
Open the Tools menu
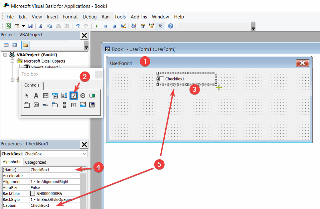(x=120, y=17)
